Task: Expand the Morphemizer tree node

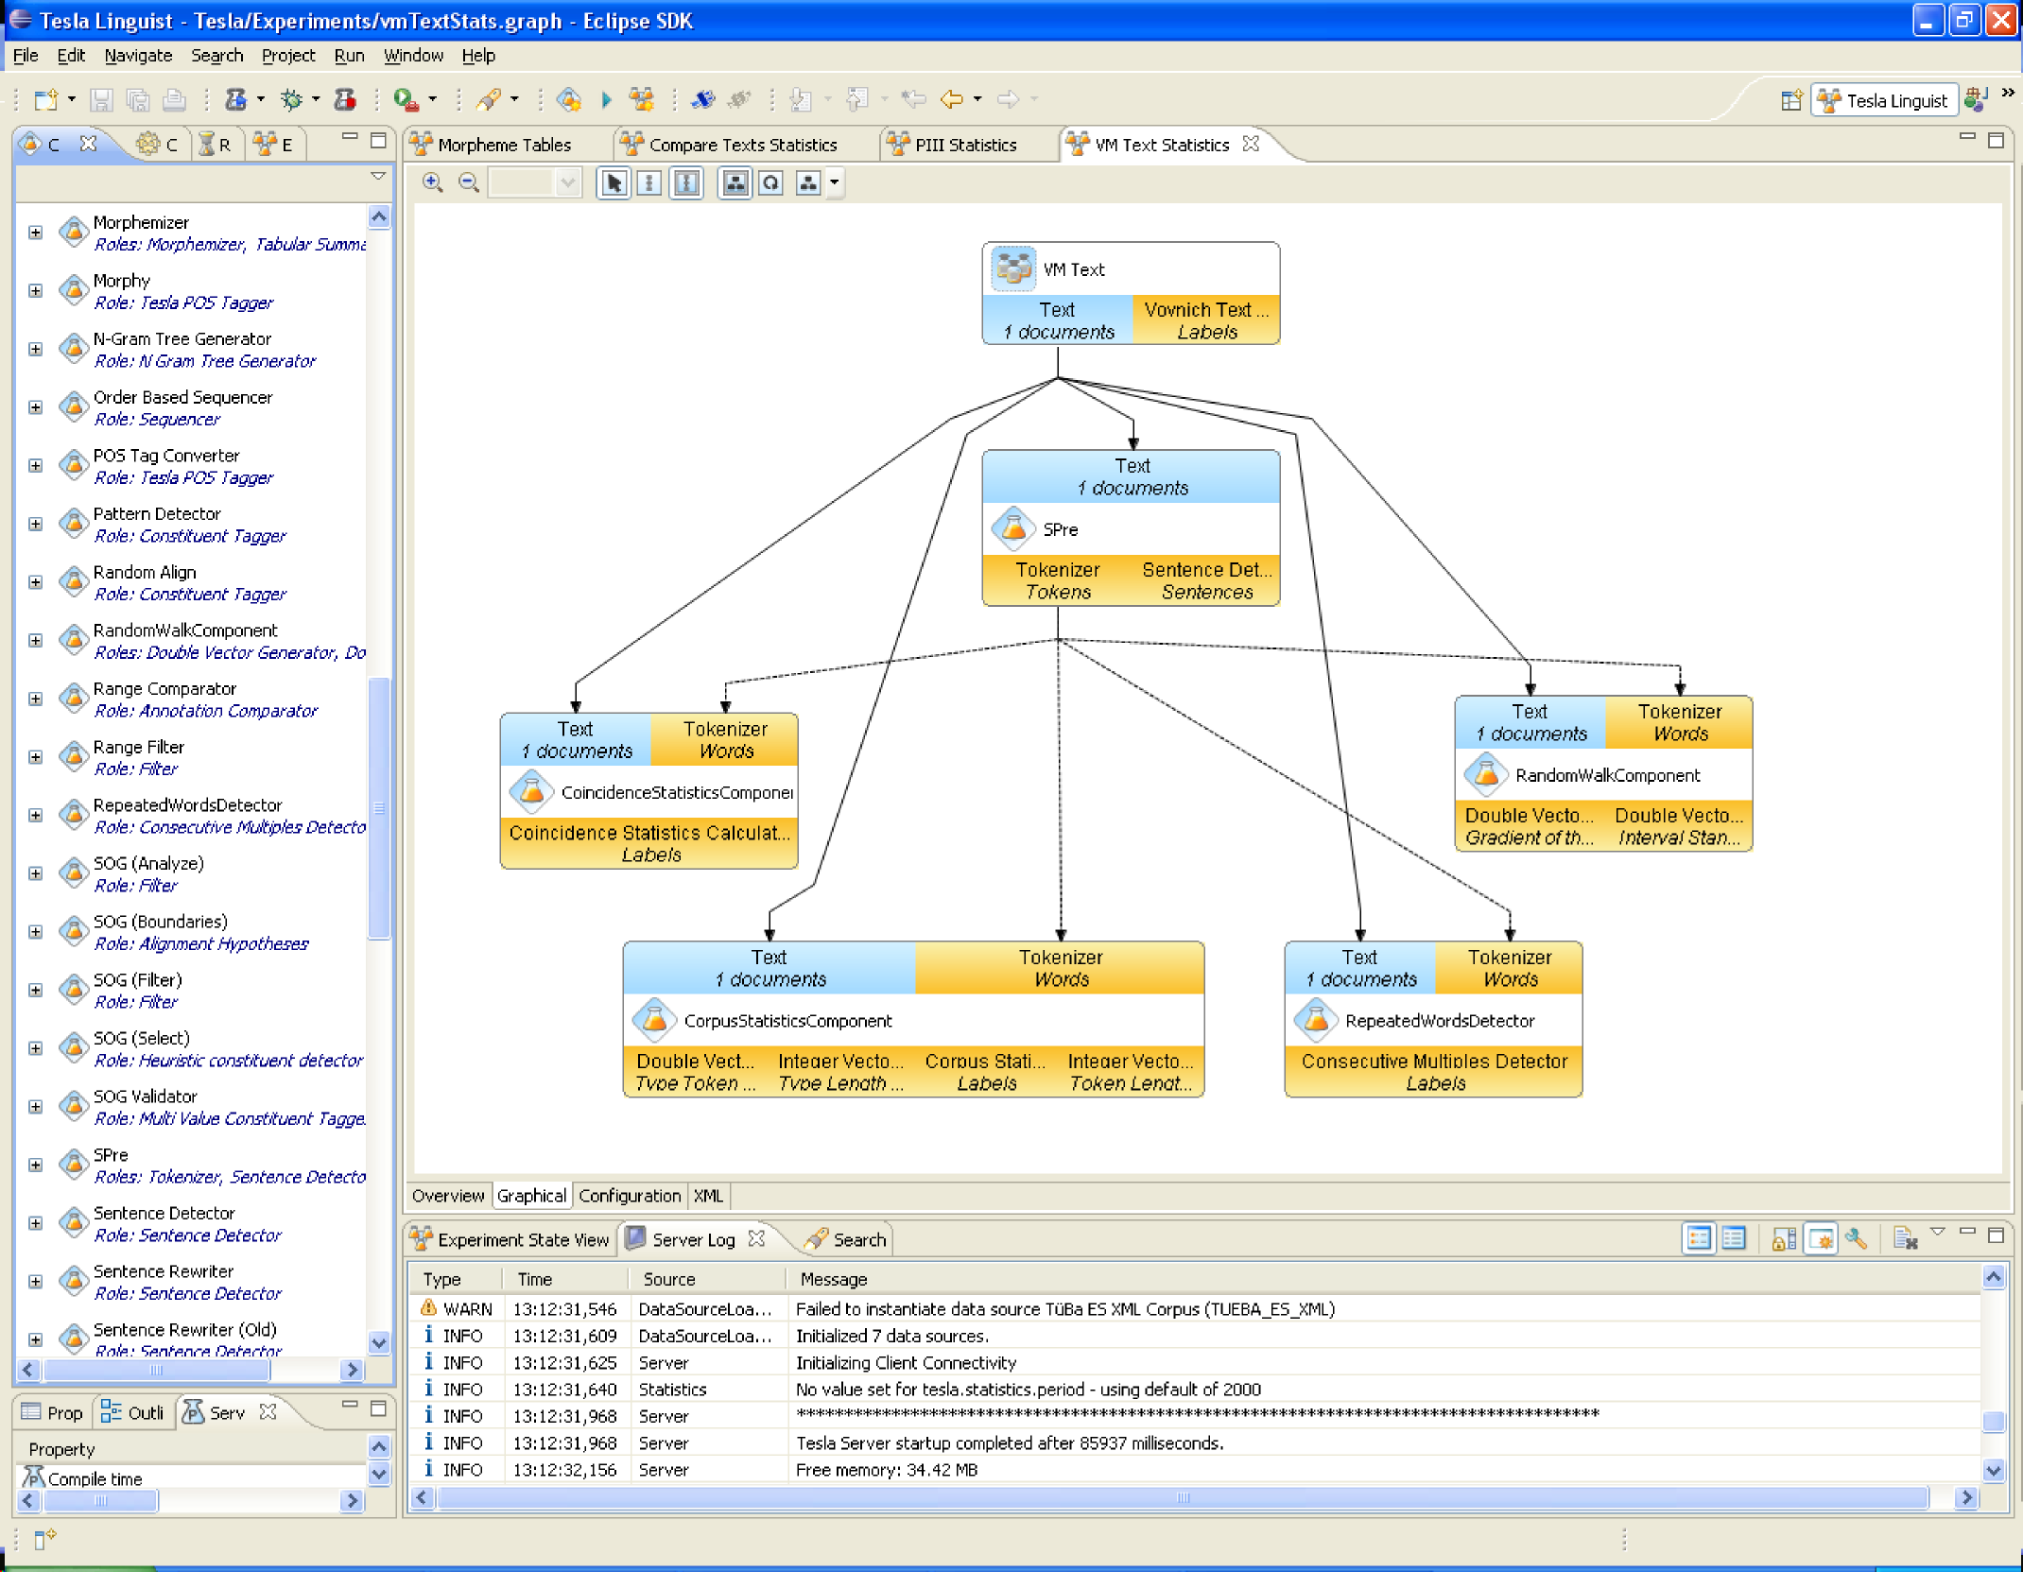Action: coord(35,233)
